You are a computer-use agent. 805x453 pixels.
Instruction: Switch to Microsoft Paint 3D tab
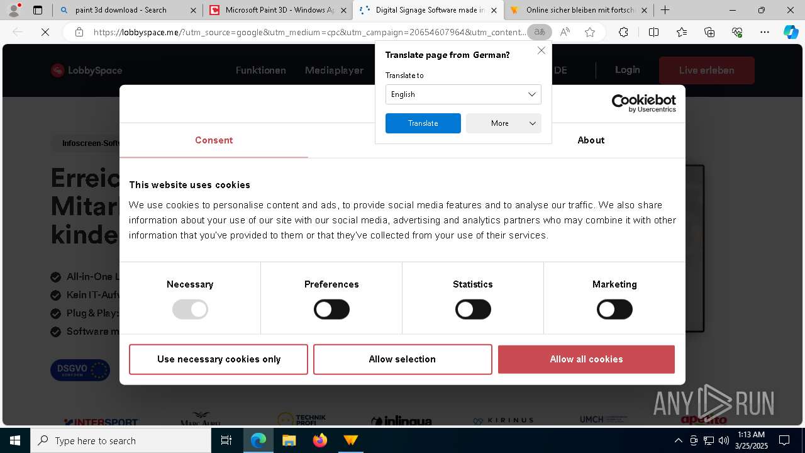279,10
